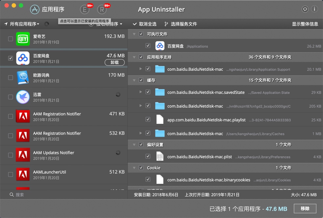Screen dimensions: 323x218
Task: Click 选择服务文件 in the toolbar
Action: click(x=184, y=23)
